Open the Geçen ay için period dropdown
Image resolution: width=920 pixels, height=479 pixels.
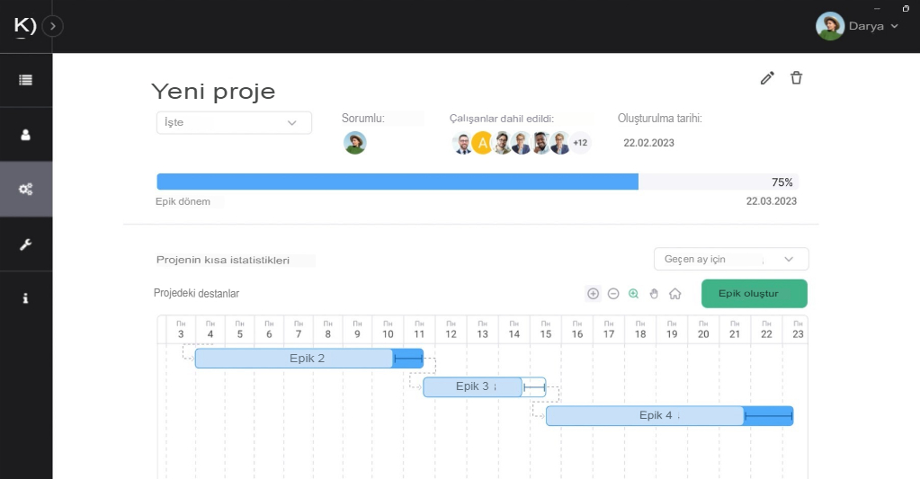coord(731,259)
